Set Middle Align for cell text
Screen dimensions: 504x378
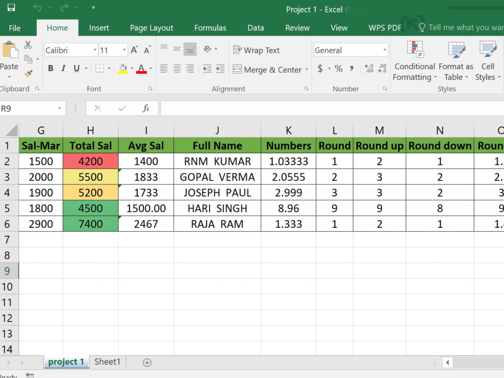pyautogui.click(x=177, y=49)
